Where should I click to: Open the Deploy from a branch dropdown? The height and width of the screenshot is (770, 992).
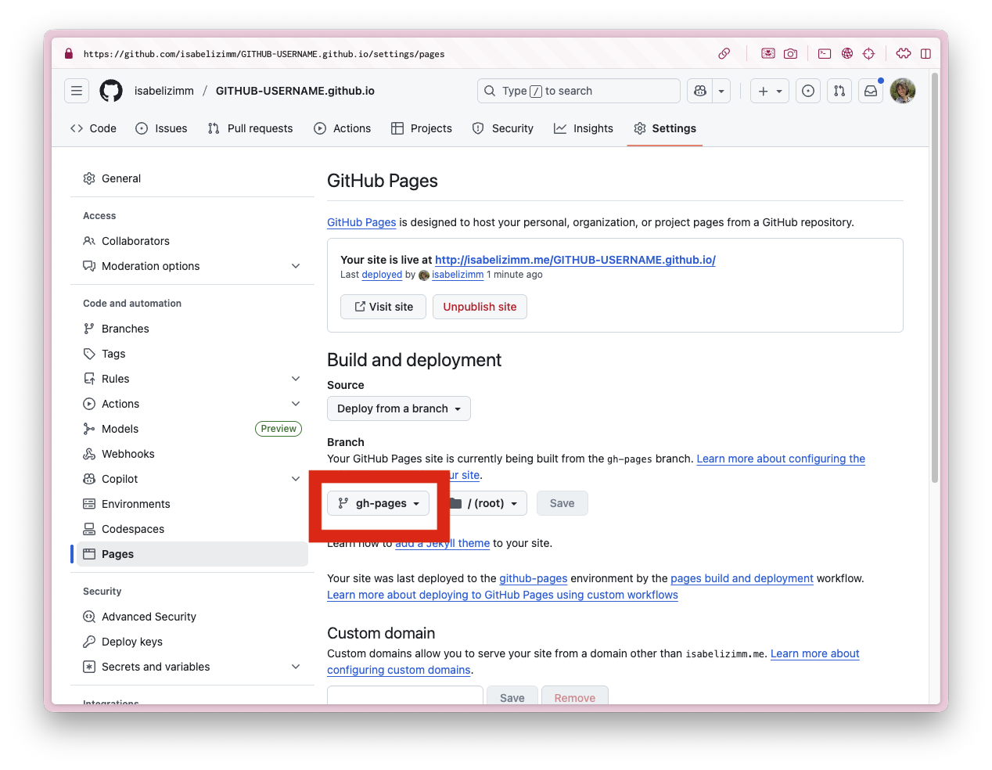pos(398,408)
